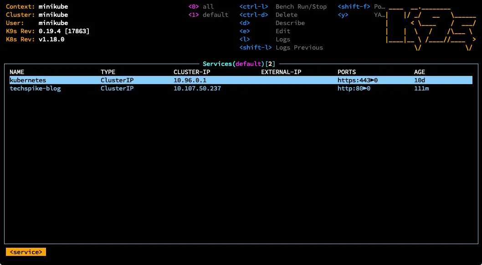Click the EXTERNAL-IP column header

click(281, 72)
